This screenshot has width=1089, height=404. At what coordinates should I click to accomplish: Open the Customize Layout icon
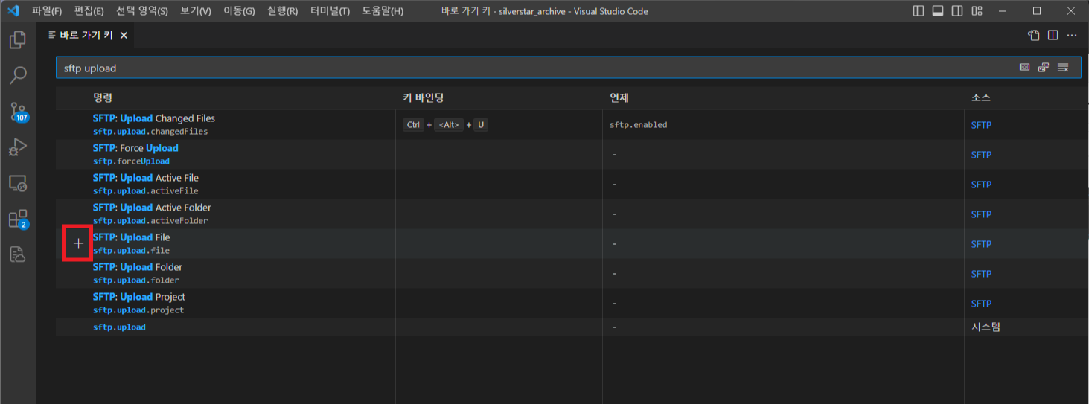[x=977, y=11]
